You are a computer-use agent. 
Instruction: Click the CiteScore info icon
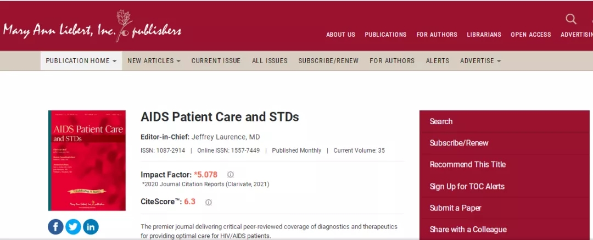coord(209,202)
